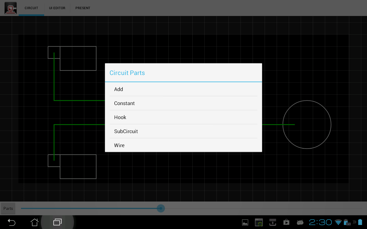Screen dimensions: 367x229
Task: Tap the 2:30 clock
Action: click(x=320, y=222)
